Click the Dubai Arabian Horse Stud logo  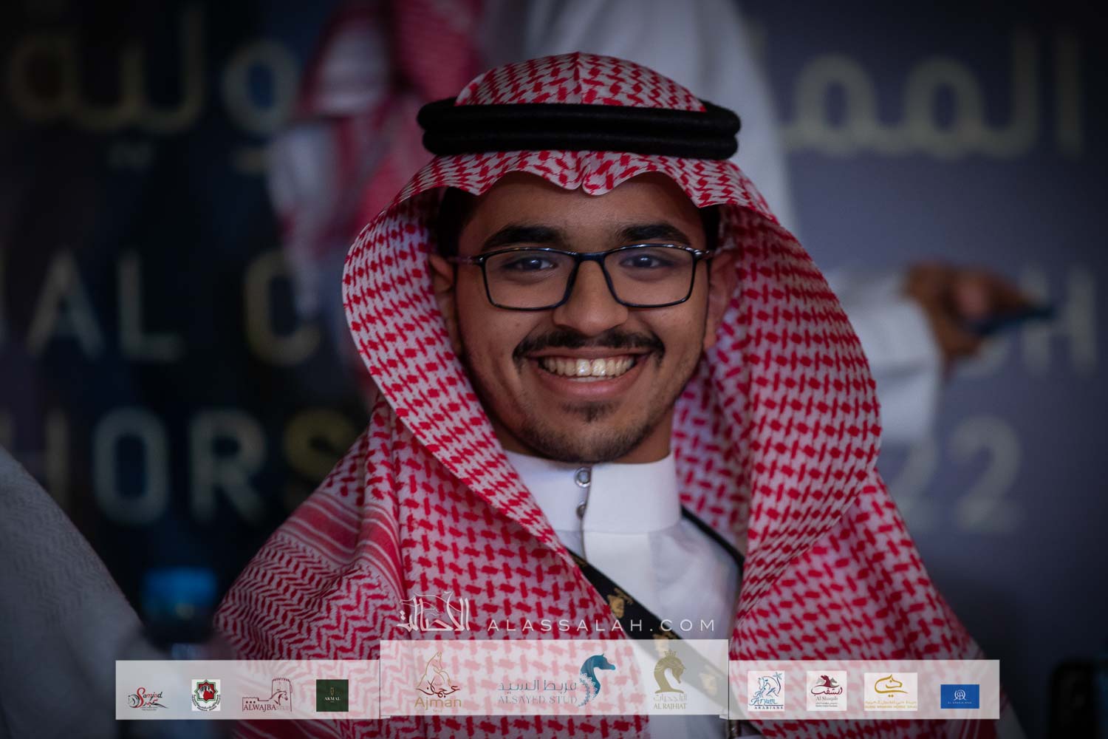pyautogui.click(x=890, y=692)
